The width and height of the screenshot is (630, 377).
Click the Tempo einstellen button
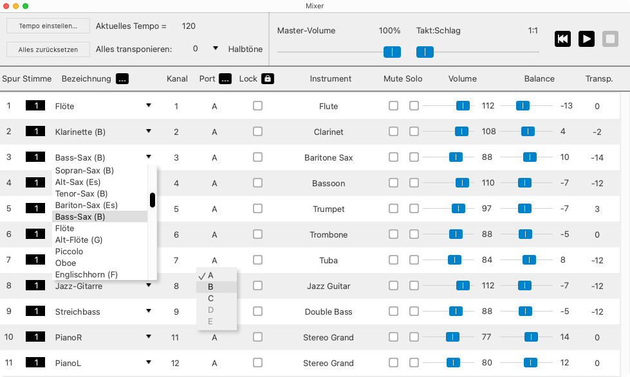[x=48, y=26]
